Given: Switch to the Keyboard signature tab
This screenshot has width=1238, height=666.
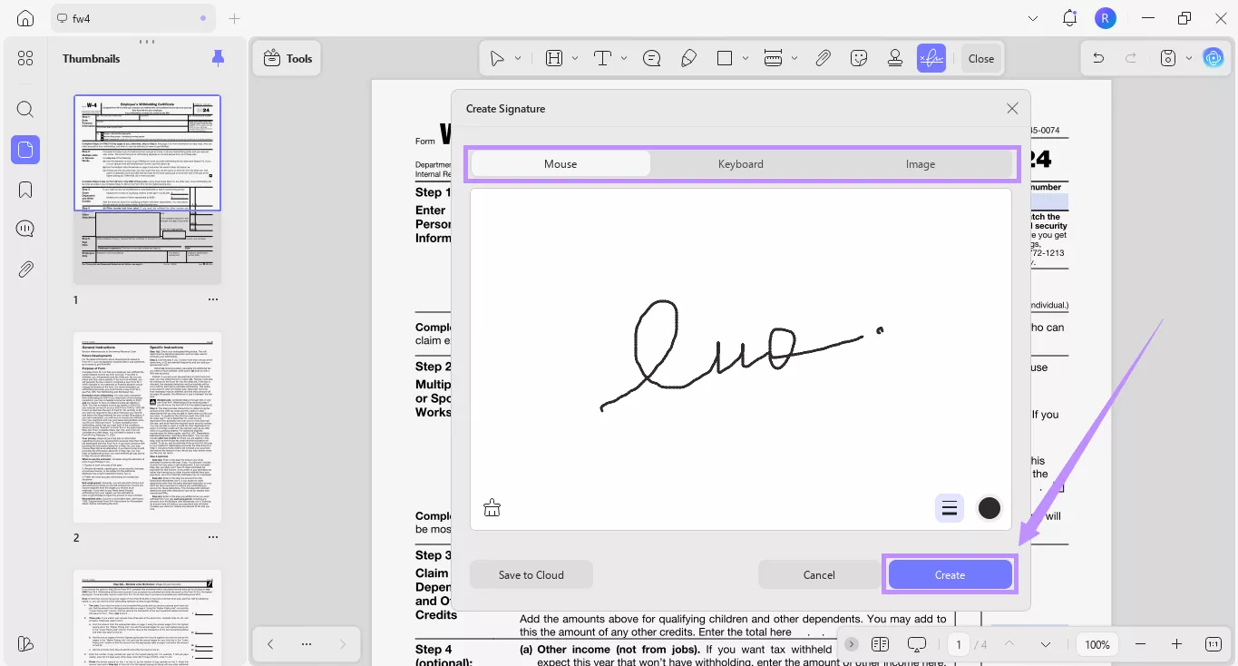Looking at the screenshot, I should [740, 163].
